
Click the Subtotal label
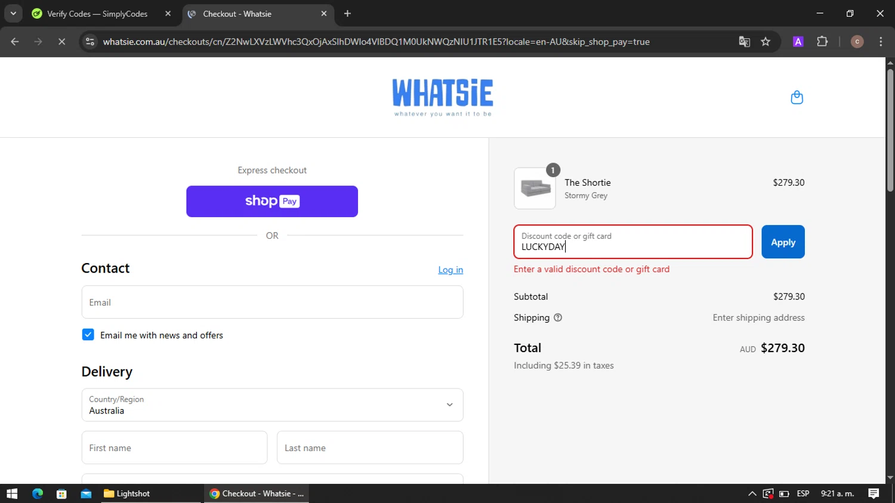[530, 297]
